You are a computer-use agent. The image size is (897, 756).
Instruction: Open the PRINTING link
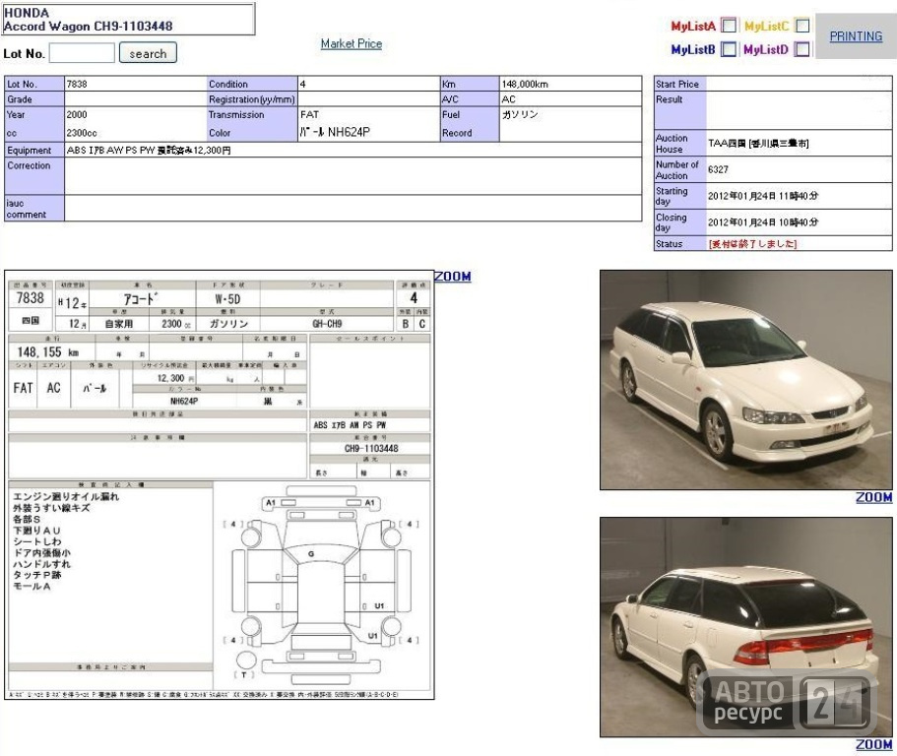click(856, 36)
